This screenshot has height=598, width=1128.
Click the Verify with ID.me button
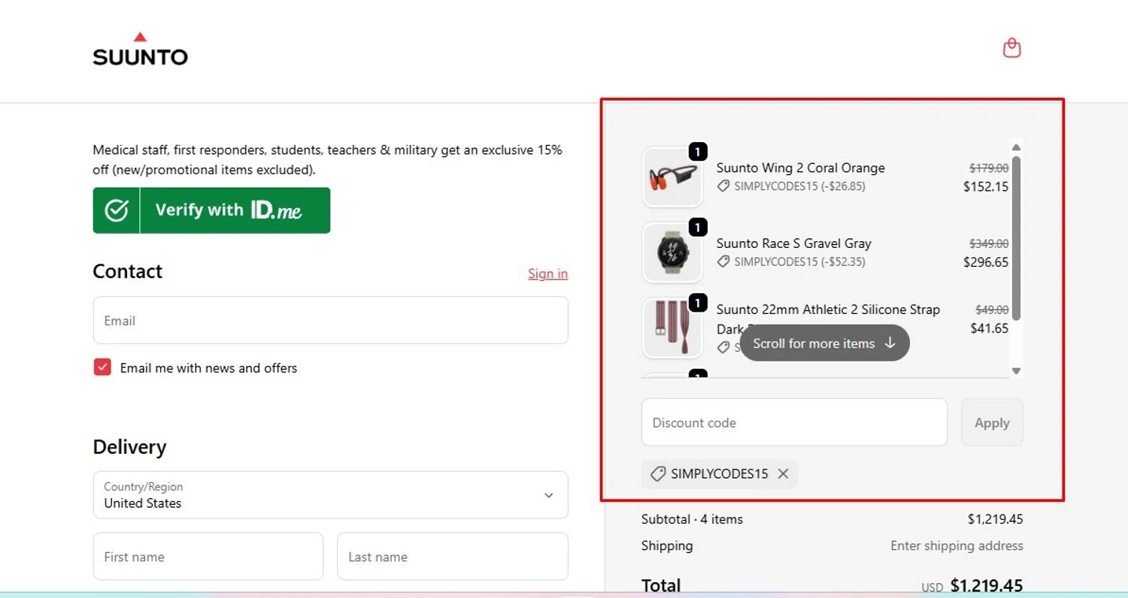[211, 210]
